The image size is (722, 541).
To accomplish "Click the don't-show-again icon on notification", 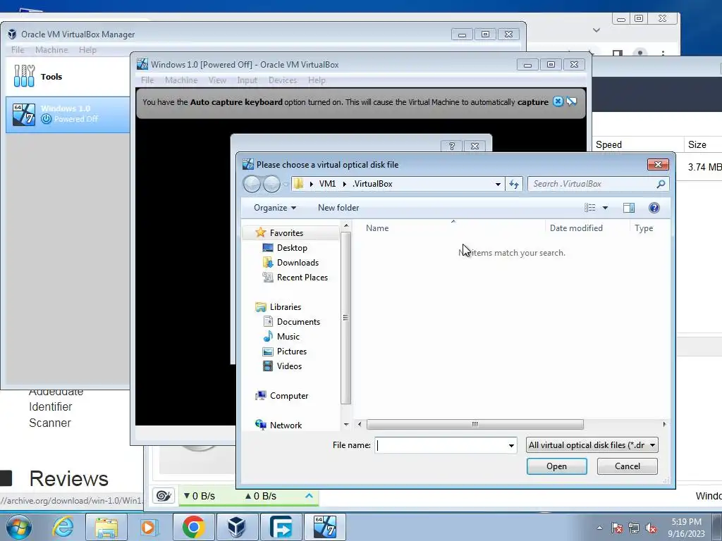I will (572, 101).
